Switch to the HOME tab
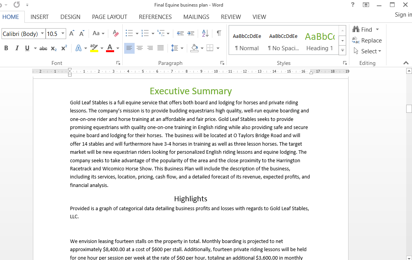Screen dimensions: 412x260 coord(11,17)
